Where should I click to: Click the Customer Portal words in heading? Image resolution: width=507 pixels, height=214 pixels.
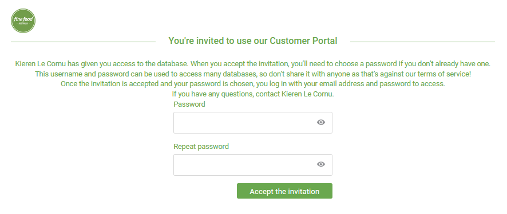[303, 41]
